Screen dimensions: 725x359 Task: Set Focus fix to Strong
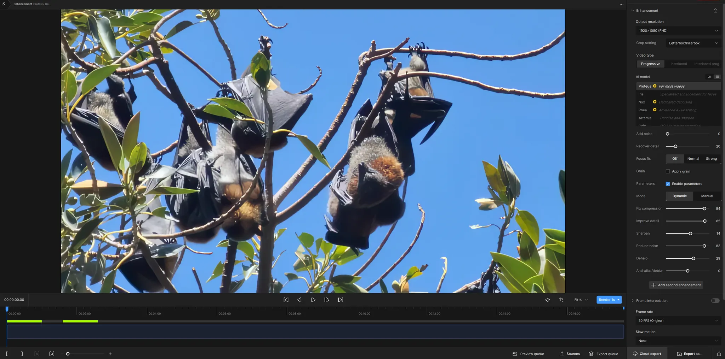711,159
